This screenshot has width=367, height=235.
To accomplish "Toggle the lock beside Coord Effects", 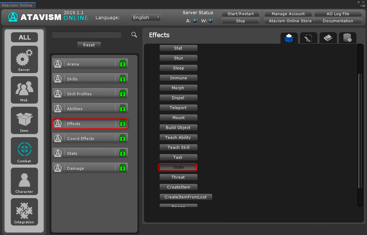I will pyautogui.click(x=123, y=138).
